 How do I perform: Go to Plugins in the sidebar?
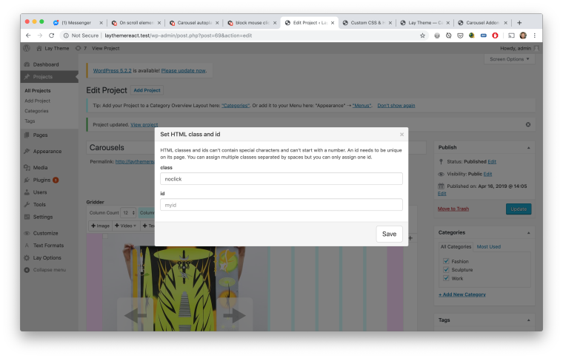tap(41, 180)
